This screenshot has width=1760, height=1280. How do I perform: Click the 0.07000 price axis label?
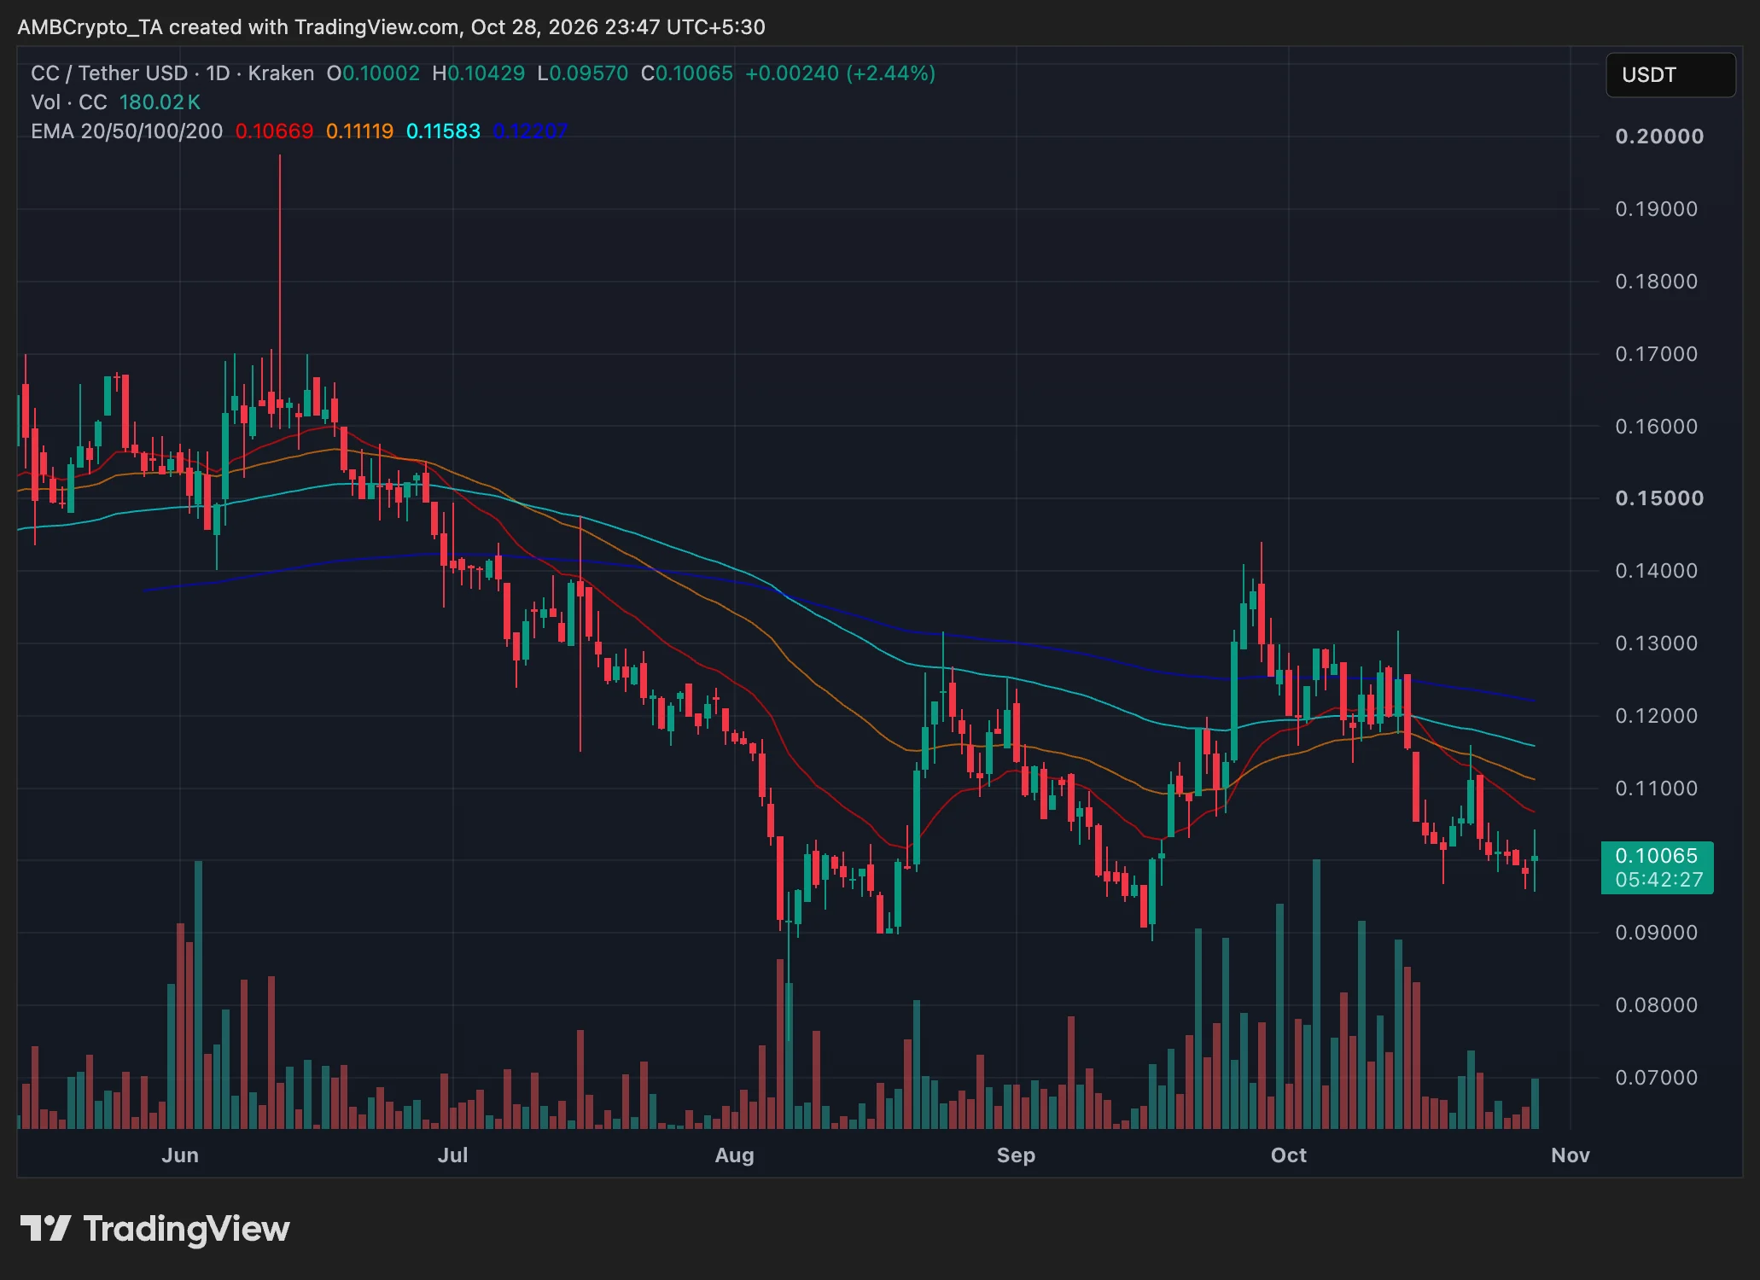(1657, 1078)
